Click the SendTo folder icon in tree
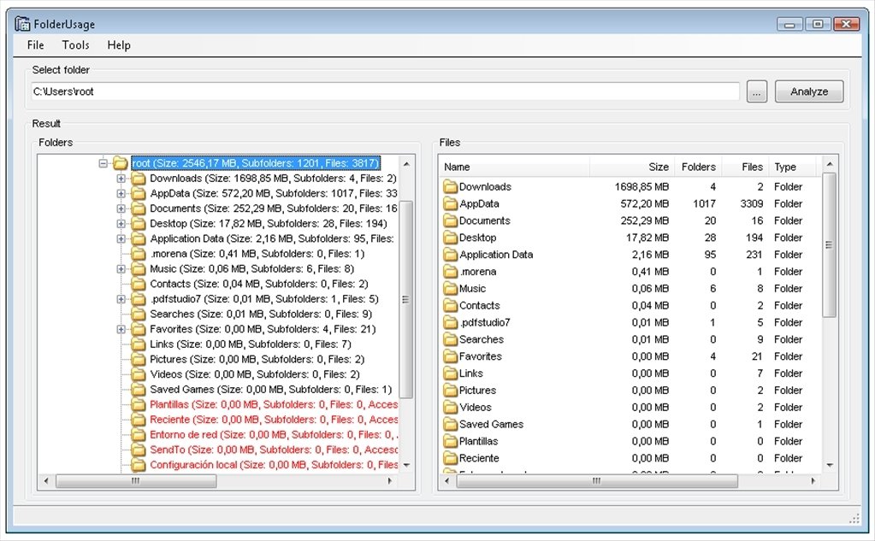The width and height of the screenshot is (875, 541). (x=139, y=450)
